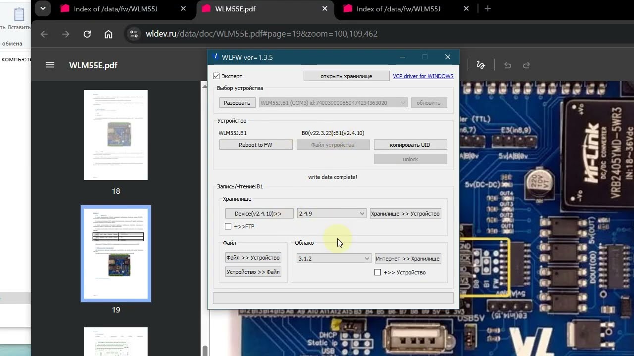Click the Device(v2.4.10)>> button
Viewport: 634px width, 356px height.
259,214
